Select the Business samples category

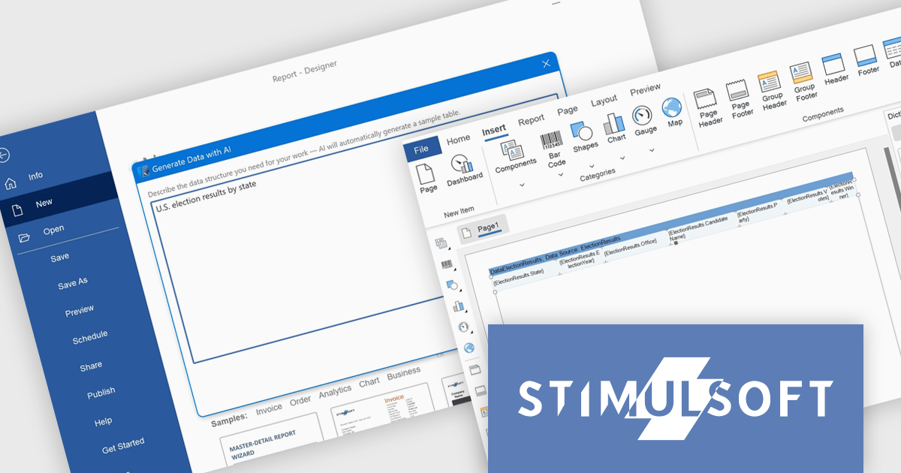point(404,373)
